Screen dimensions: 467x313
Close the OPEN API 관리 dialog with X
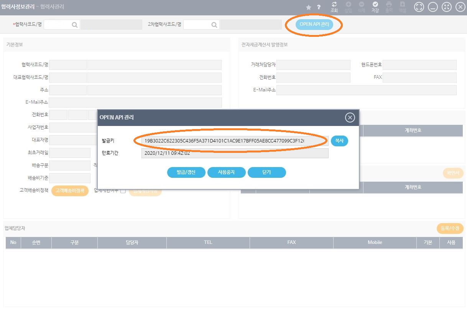coord(350,118)
